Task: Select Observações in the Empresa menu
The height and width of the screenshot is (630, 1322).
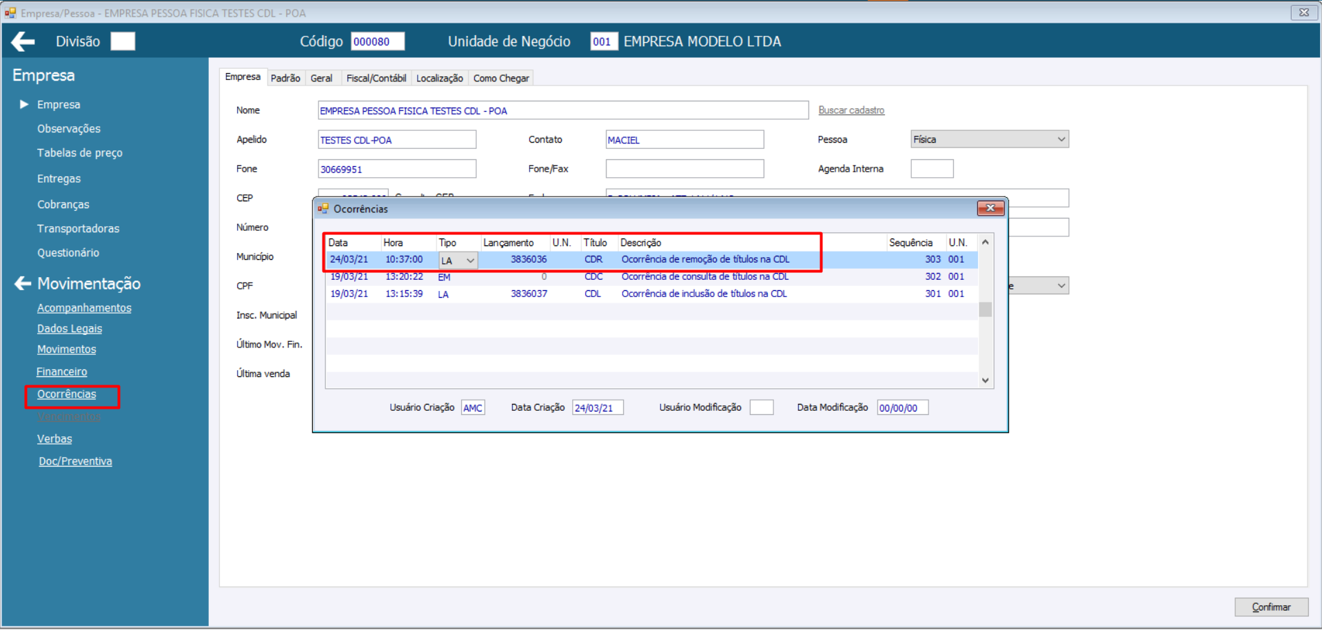Action: click(69, 129)
